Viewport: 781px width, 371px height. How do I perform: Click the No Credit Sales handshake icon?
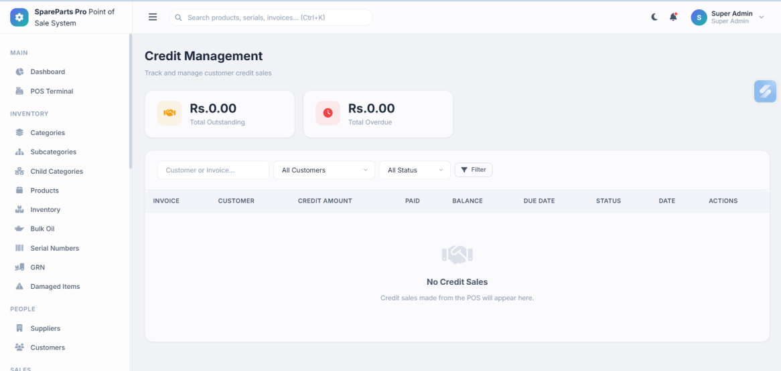tap(457, 255)
